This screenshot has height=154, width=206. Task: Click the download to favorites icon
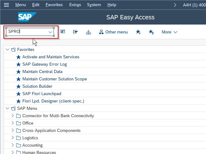pos(88,32)
